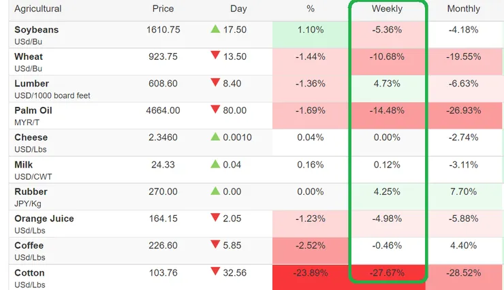
Task: Sort by the Monthly column header
Action: point(463,9)
